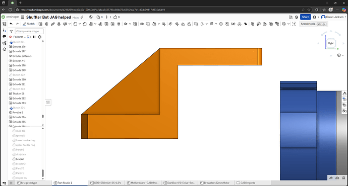Screen dimensions: 348x186
Task: Open the comments panel icon
Action: [x=4, y=36]
